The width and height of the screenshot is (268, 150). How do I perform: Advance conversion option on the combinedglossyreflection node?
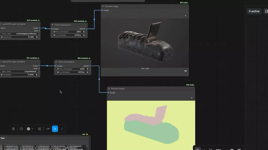pyautogui.click(x=37, y=37)
